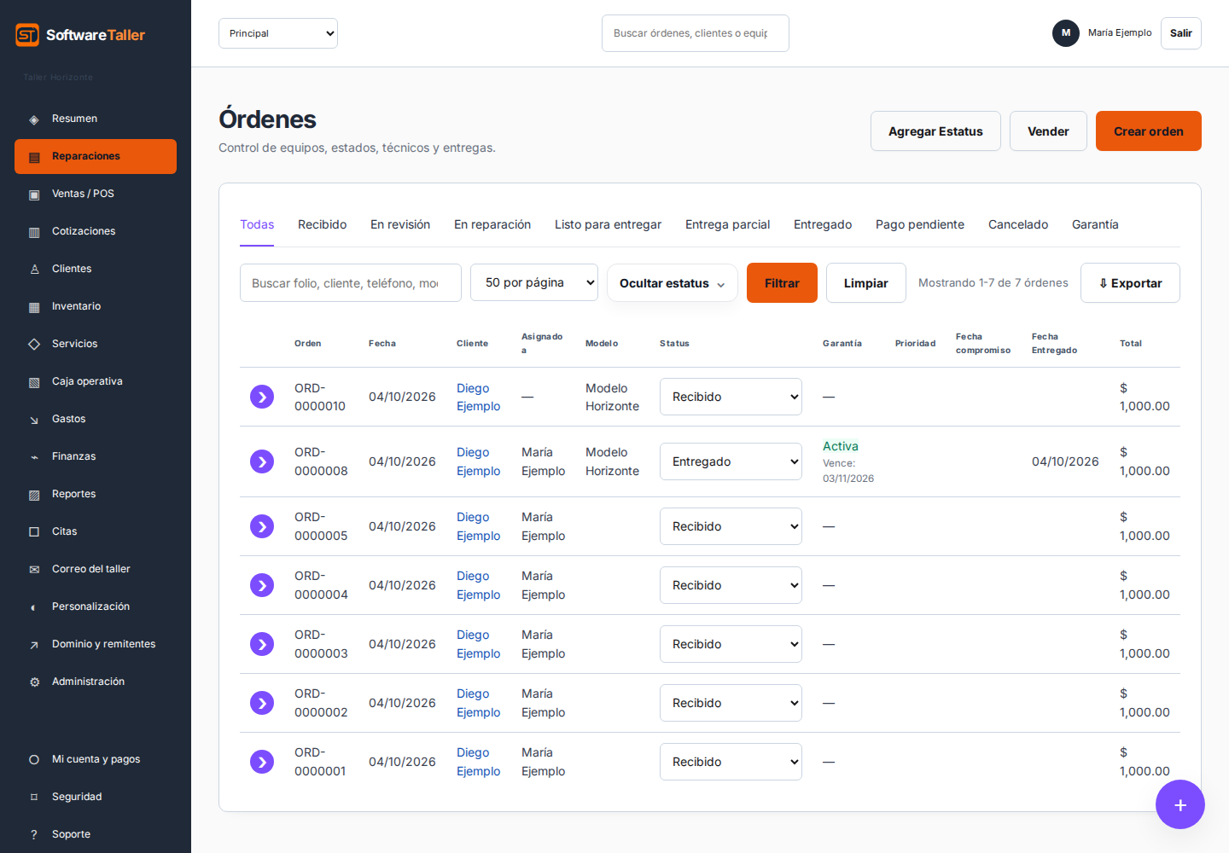Expand the Ocultar estatus dropdown
Viewport: 1229px width, 853px height.
(x=673, y=283)
